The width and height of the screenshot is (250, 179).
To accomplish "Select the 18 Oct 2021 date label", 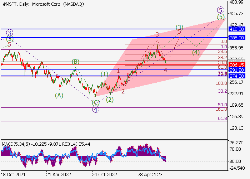I will point(13,175).
